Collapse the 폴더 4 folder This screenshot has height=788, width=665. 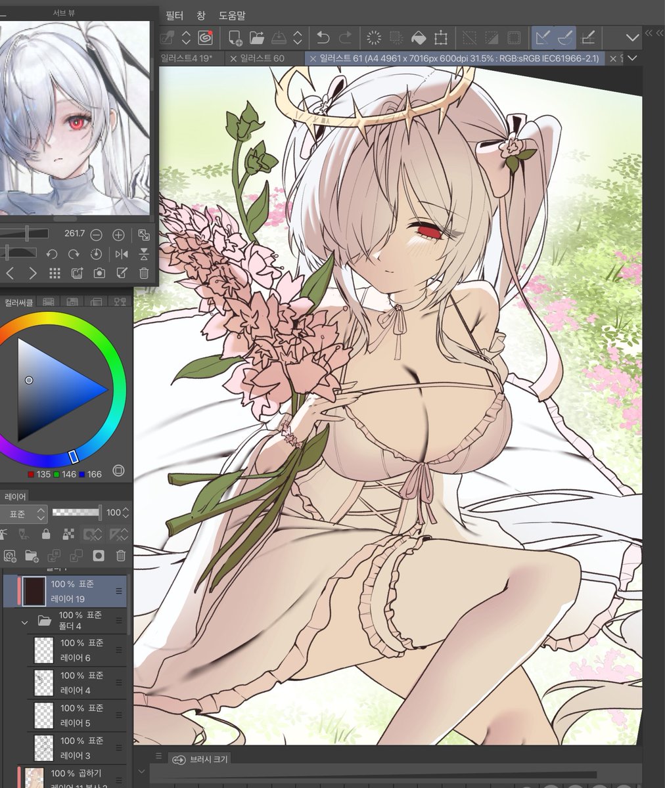[25, 621]
